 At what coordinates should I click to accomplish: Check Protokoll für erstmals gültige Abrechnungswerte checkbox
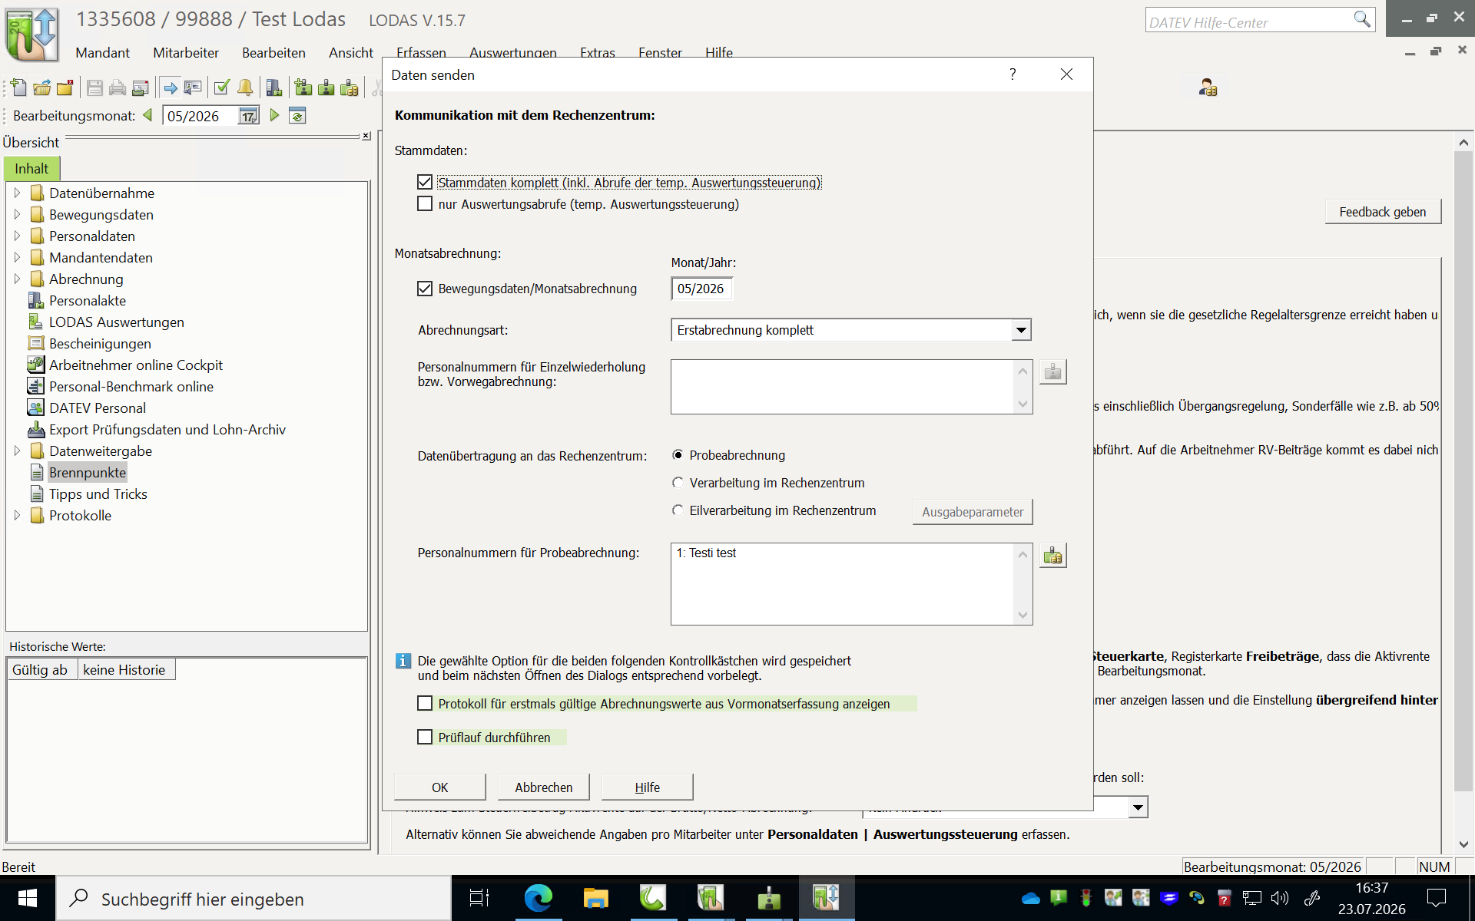(425, 704)
